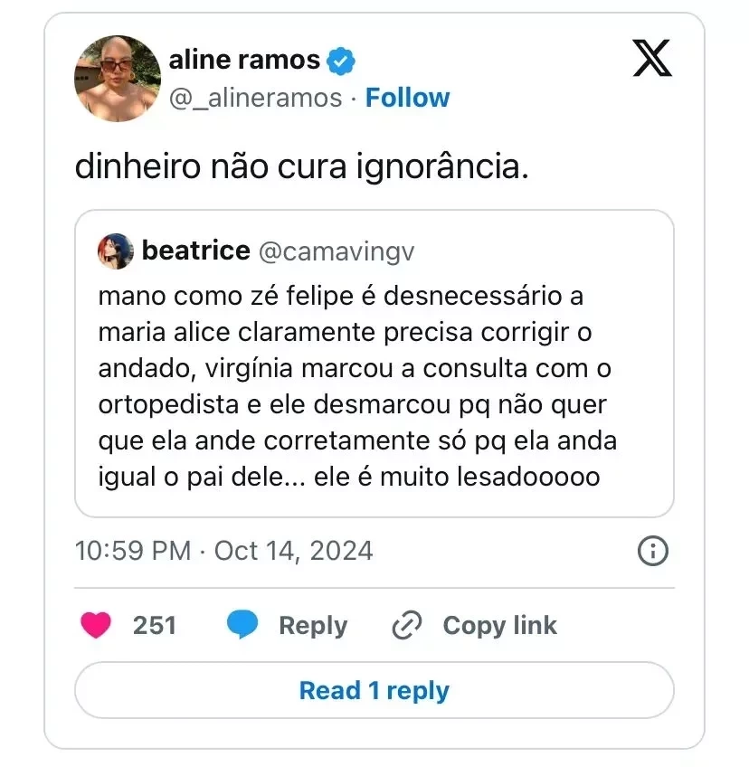Open beatrice's small avatar in quoted post

point(116,251)
